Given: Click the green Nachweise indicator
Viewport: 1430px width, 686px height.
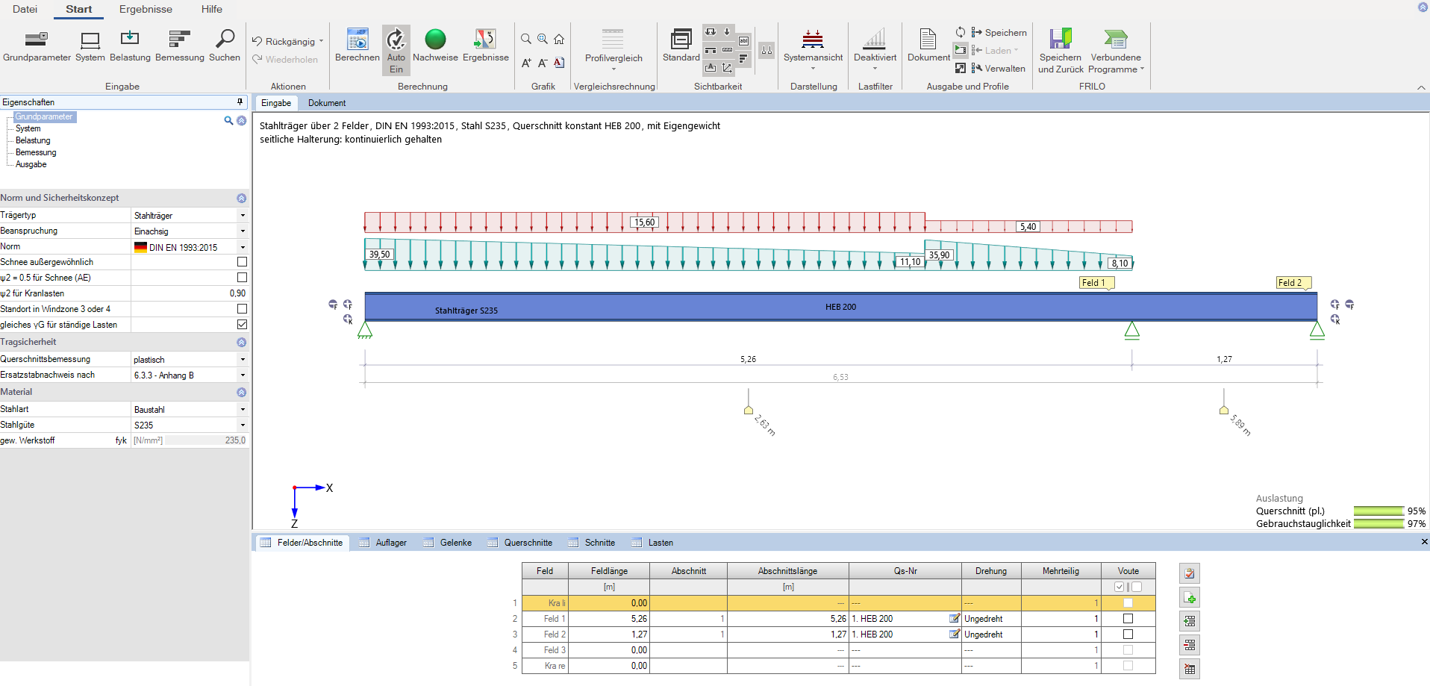Looking at the screenshot, I should click(435, 40).
